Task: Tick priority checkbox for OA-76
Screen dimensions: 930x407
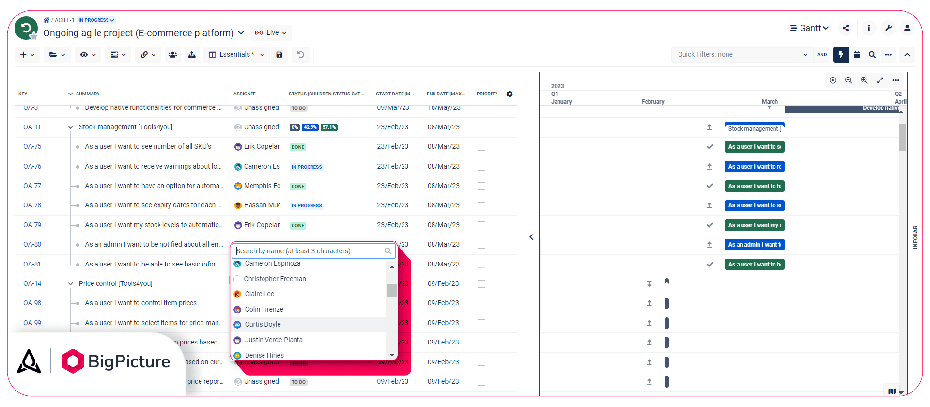Action: (x=481, y=167)
